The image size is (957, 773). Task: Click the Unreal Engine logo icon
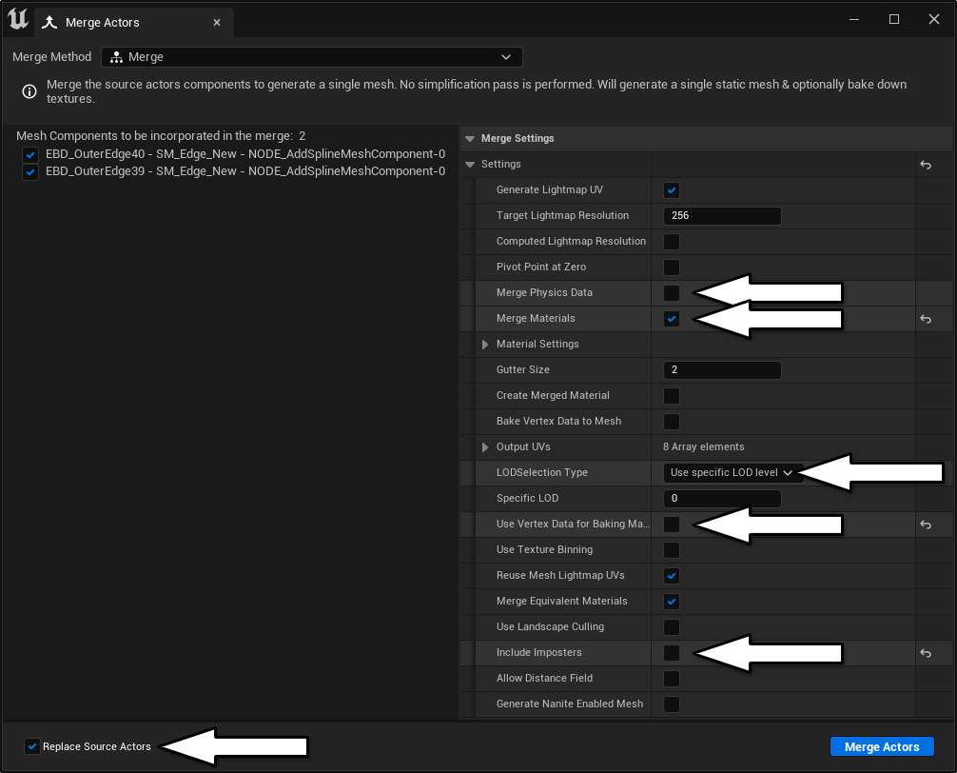point(17,20)
